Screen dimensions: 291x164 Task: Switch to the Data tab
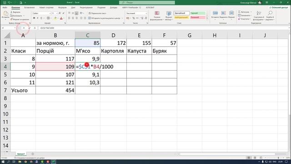[73, 8]
